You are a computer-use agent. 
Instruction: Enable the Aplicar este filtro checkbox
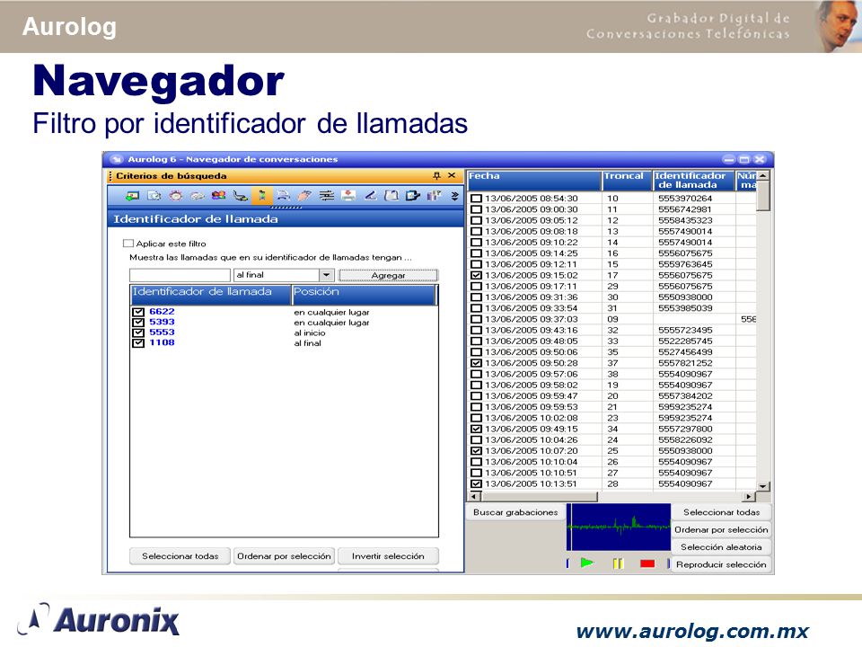coord(128,244)
